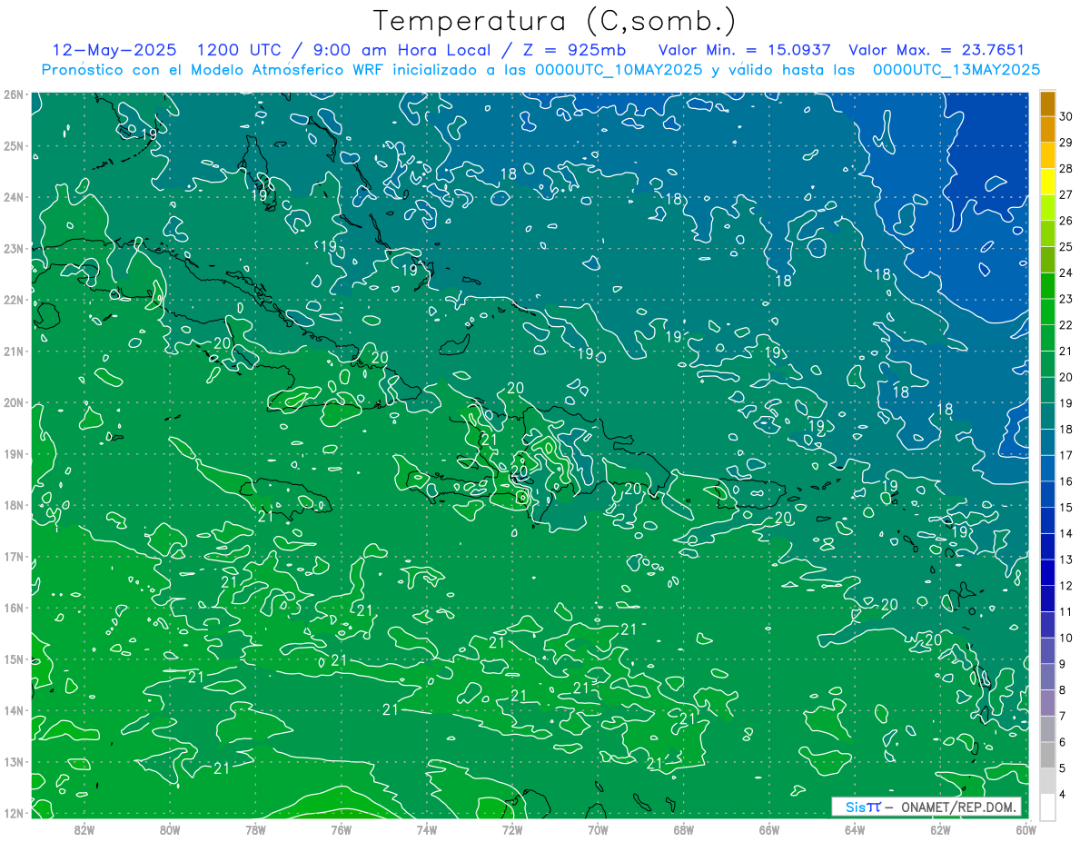Click the color bar label "25"

pos(1066,247)
